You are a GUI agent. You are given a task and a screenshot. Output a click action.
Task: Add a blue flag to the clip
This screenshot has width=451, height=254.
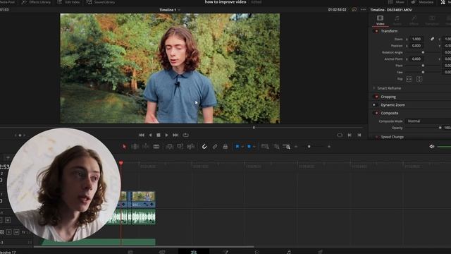coord(237,147)
